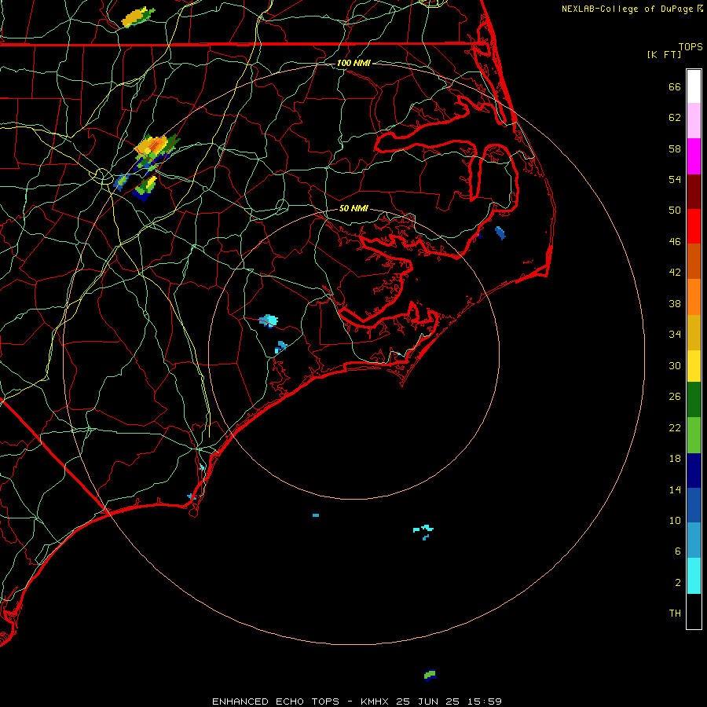Click the "NEXLAB-College of DuPage" credit text

click(627, 9)
